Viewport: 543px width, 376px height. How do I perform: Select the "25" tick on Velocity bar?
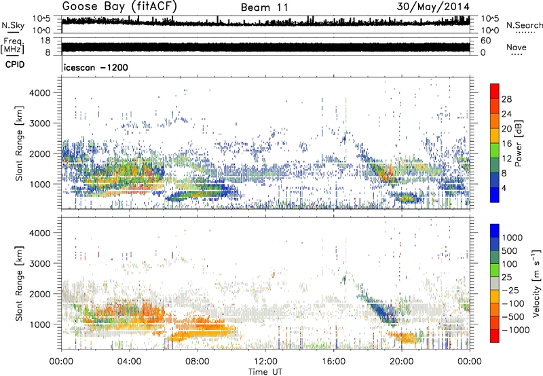pyautogui.click(x=506, y=277)
